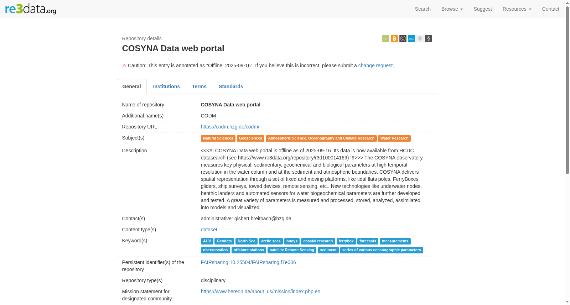Click the 'dataset' content type link
Image resolution: width=570 pixels, height=305 pixels.
pyautogui.click(x=209, y=230)
